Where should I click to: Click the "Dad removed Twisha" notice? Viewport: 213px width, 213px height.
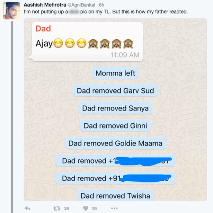(115, 196)
